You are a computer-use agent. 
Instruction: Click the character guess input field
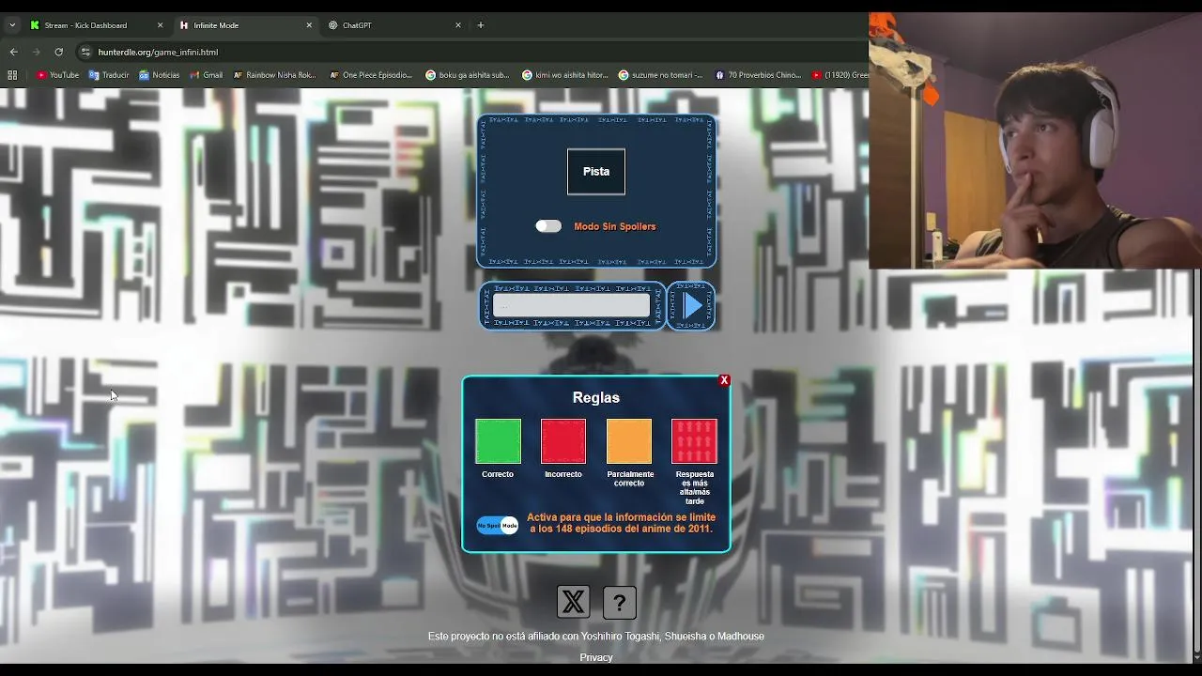[571, 306]
